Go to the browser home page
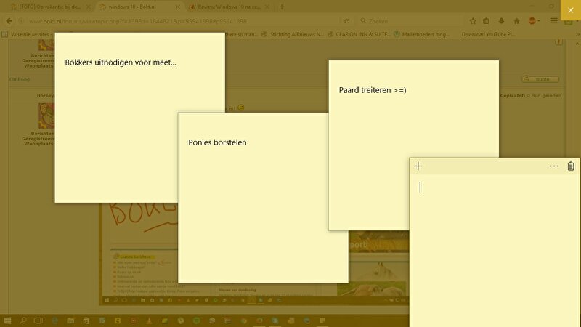Screen dimensions: 581x327 516,21
